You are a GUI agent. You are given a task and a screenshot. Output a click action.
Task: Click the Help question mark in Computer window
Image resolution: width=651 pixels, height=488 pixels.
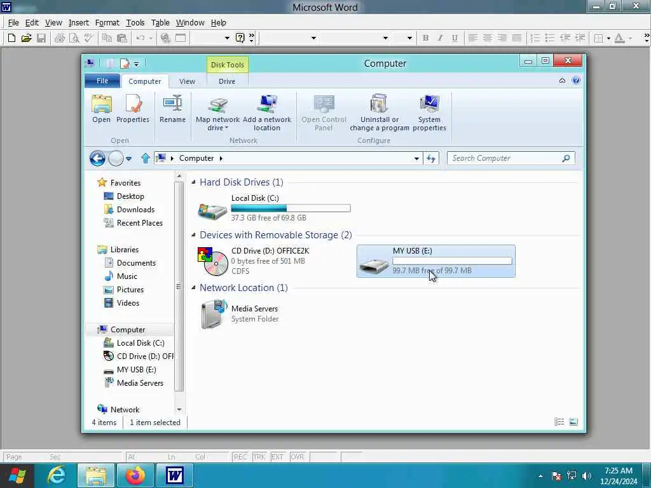pyautogui.click(x=576, y=81)
